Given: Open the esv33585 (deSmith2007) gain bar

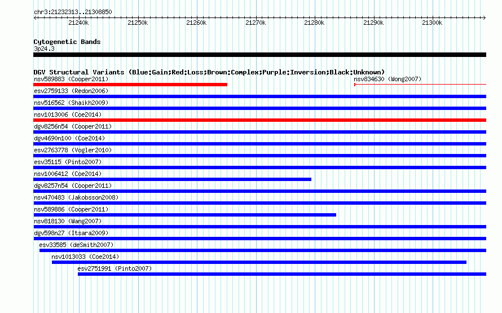Looking at the screenshot, I should (x=263, y=250).
